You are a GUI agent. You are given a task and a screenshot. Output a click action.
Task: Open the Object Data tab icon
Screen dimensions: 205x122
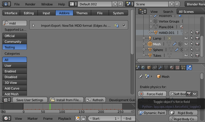(x=166, y=68)
